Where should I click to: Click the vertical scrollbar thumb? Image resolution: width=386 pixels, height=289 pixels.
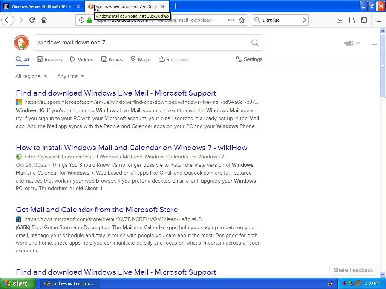pos(383,66)
